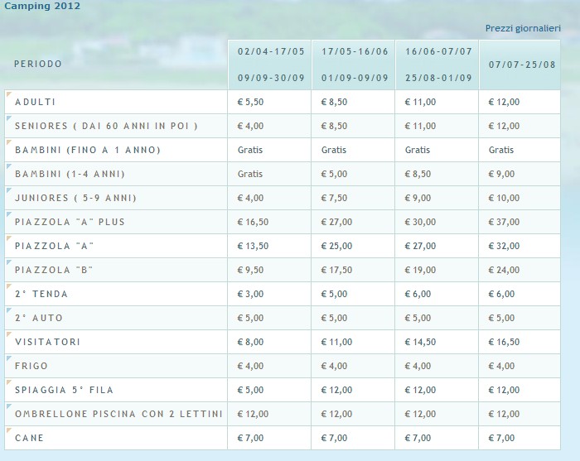The image size is (580, 461).
Task: Click the BAMBINI (fino a 1 anno) row label
Action: tap(87, 150)
